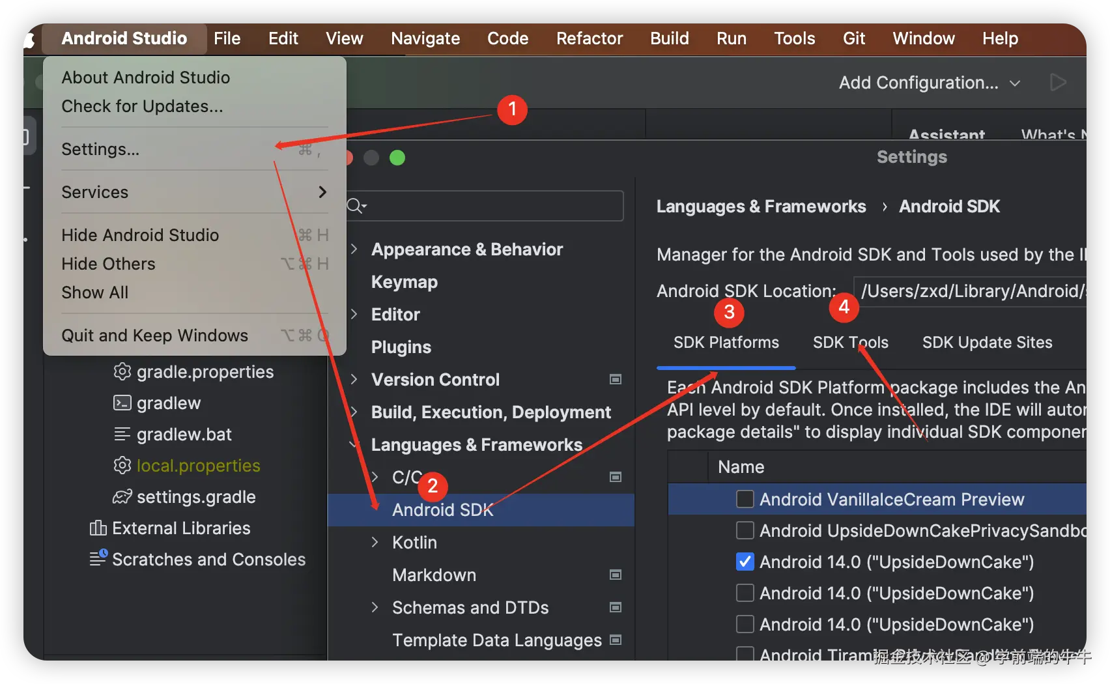
Task: Click the Scratches and Consoles icon
Action: pos(98,558)
